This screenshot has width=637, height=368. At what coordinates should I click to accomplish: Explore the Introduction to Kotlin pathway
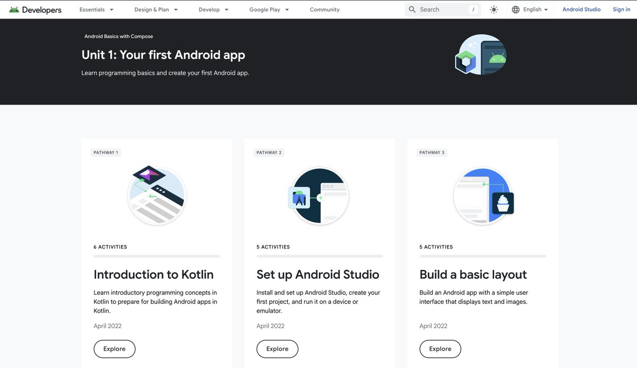pyautogui.click(x=115, y=349)
